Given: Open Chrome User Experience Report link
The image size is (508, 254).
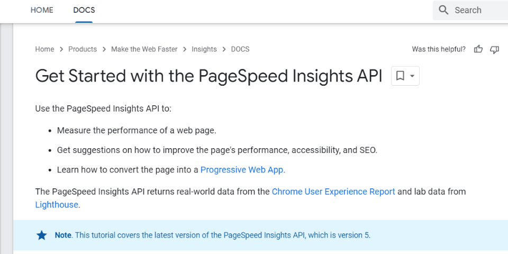Looking at the screenshot, I should pyautogui.click(x=333, y=192).
